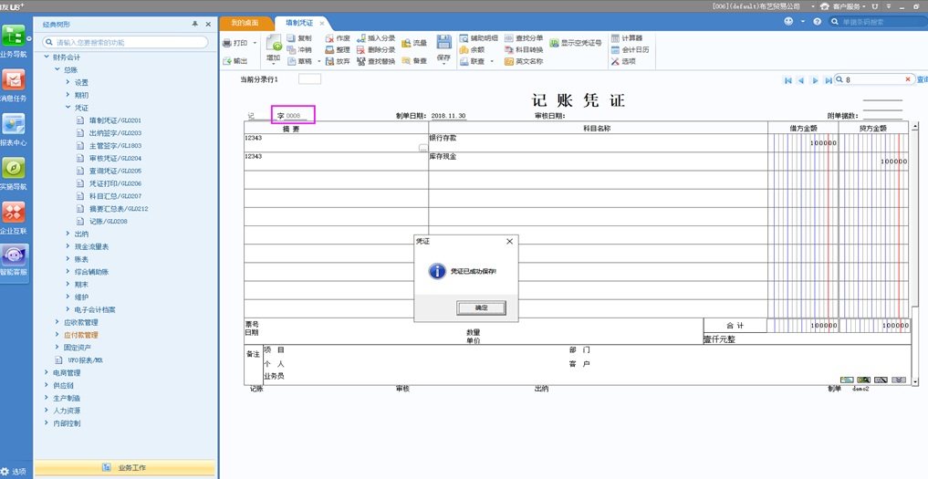Open the 联查 dropdown arrow
Image resolution: width=928 pixels, height=479 pixels.
pyautogui.click(x=491, y=61)
